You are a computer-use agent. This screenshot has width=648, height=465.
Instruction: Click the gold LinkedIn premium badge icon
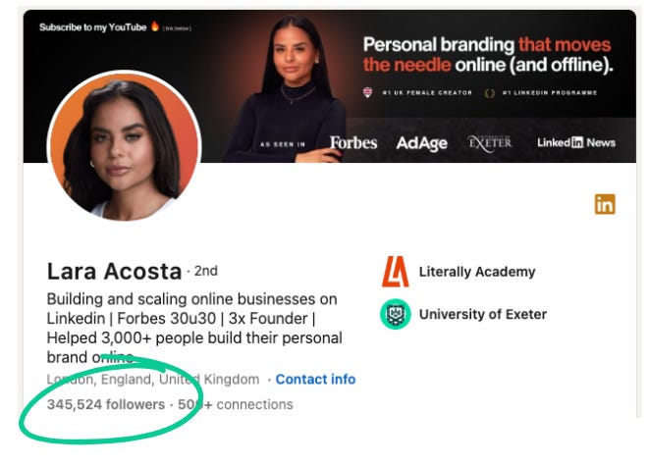coord(605,204)
